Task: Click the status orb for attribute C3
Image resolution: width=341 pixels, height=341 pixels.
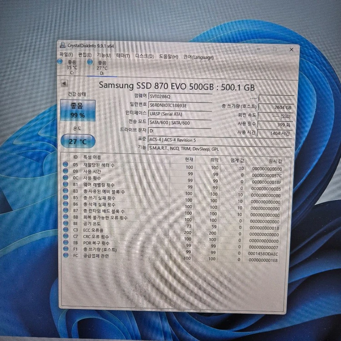Action: [65, 230]
